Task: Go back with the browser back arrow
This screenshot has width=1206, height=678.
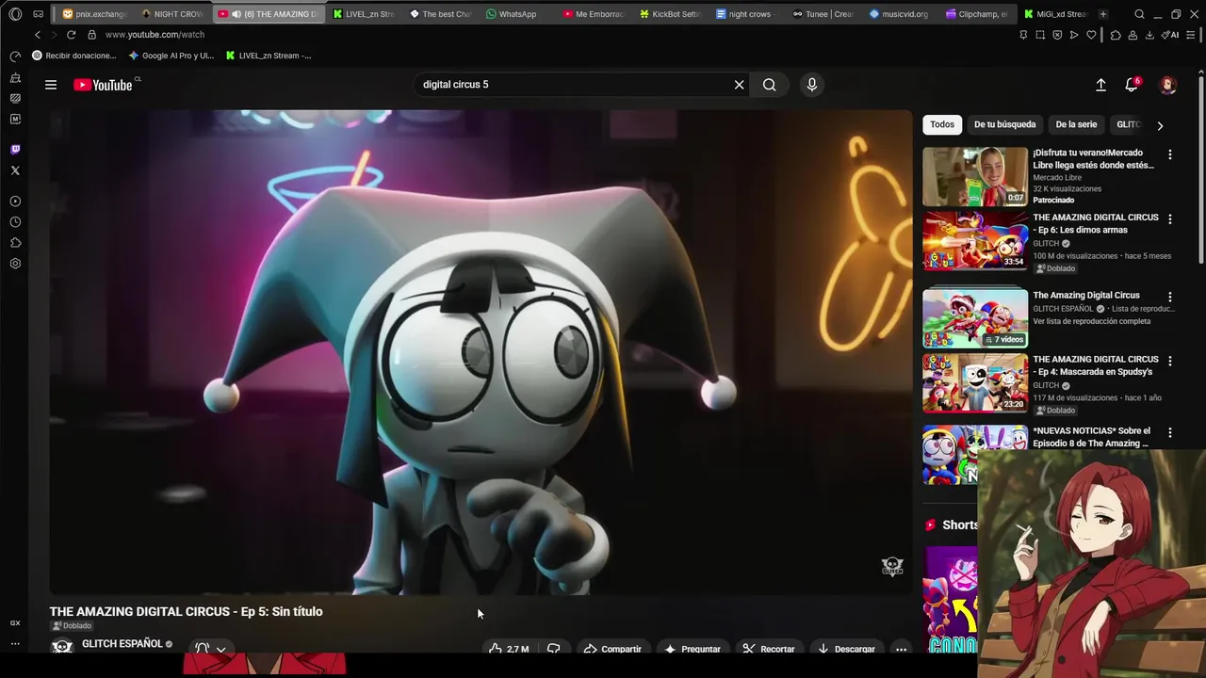Action: 38,35
